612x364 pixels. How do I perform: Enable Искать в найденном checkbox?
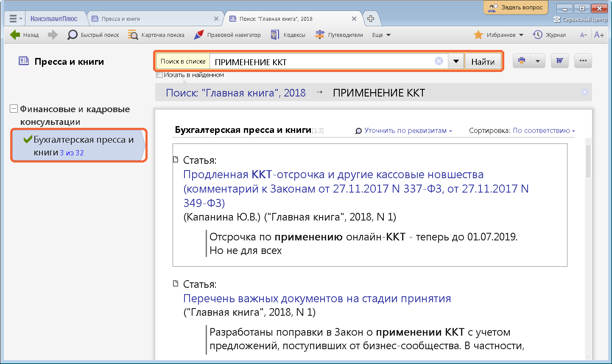160,75
